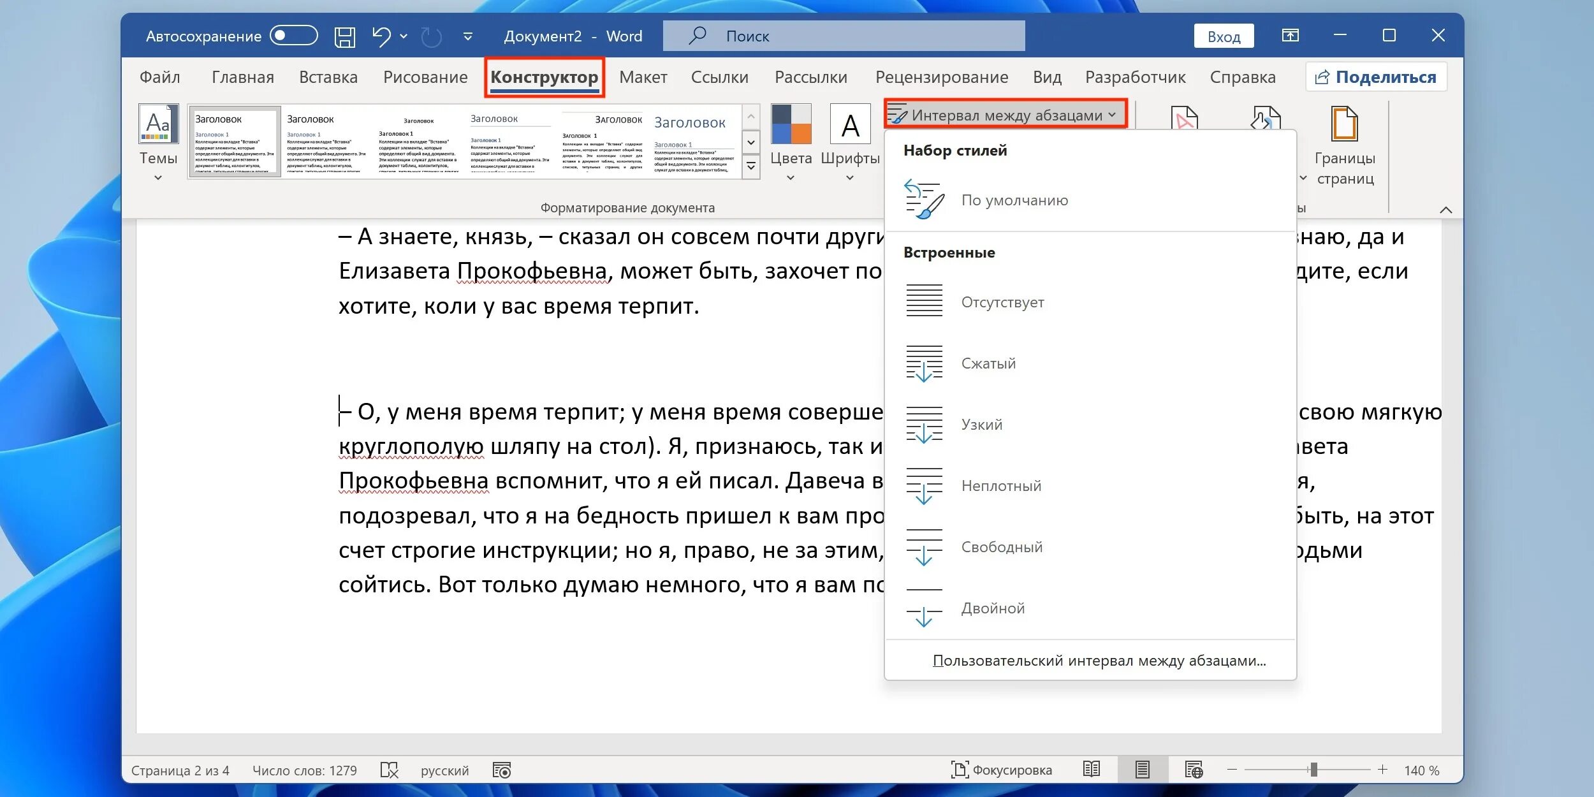This screenshot has width=1594, height=797.
Task: Click the Save icon in title bar
Action: point(345,36)
